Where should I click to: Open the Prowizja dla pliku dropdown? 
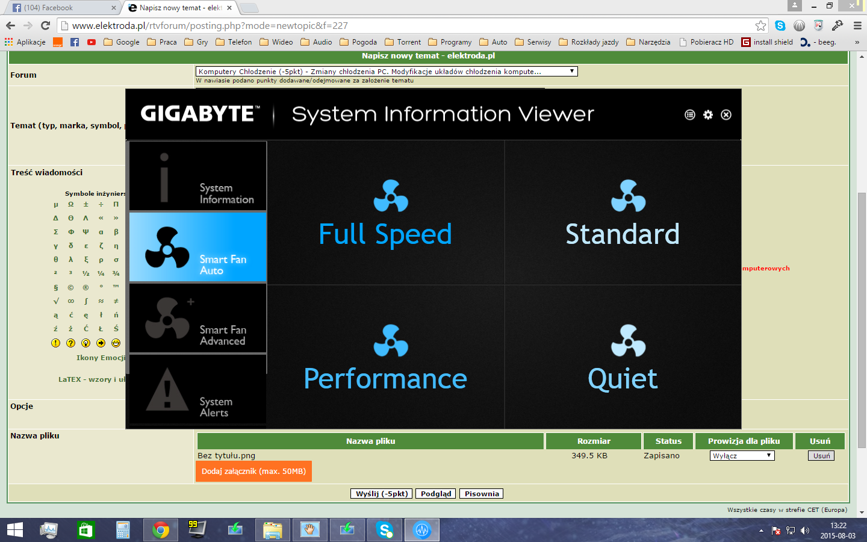(x=742, y=456)
